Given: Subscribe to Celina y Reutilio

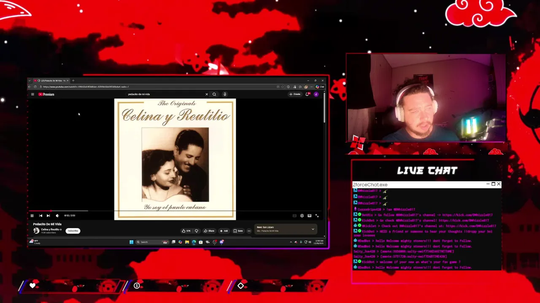Looking at the screenshot, I should click(x=73, y=231).
